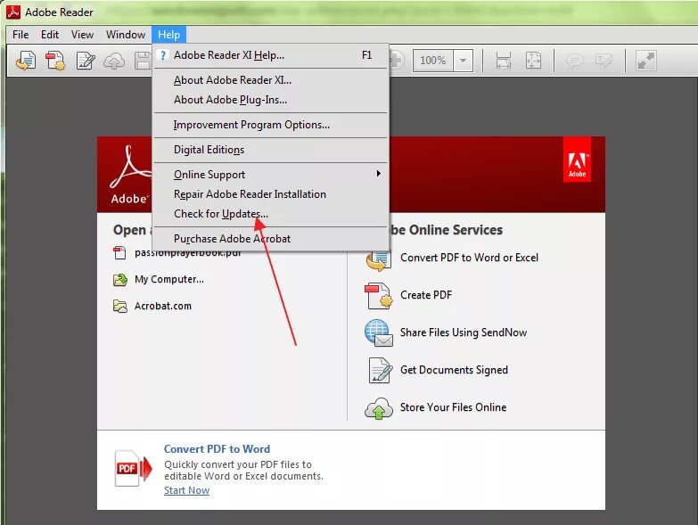Click the Store Your Files Online cloud icon
This screenshot has height=525, width=698.
(379, 408)
